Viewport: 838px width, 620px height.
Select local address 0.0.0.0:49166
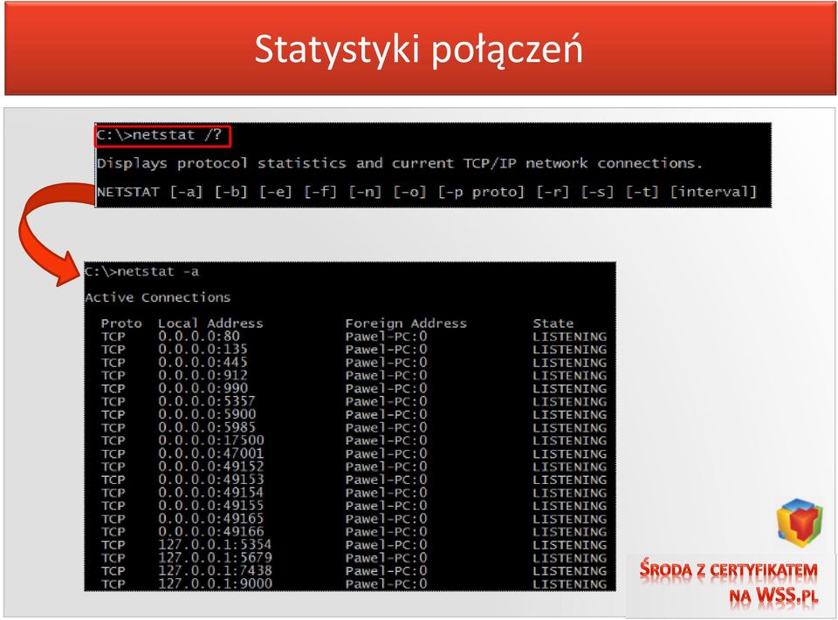tap(211, 532)
